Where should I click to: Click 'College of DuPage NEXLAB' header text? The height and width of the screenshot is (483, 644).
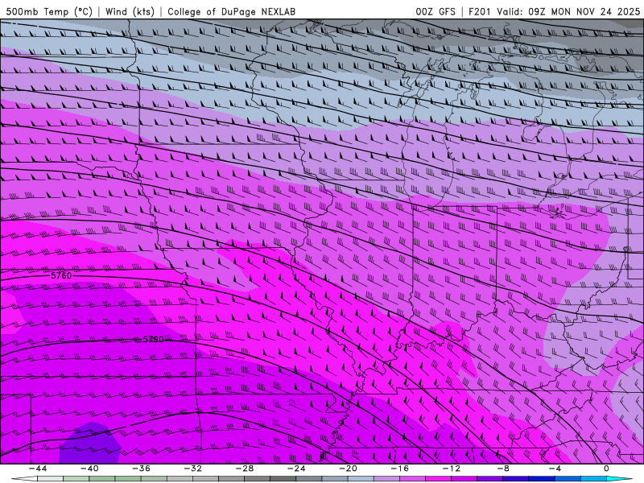tap(231, 11)
